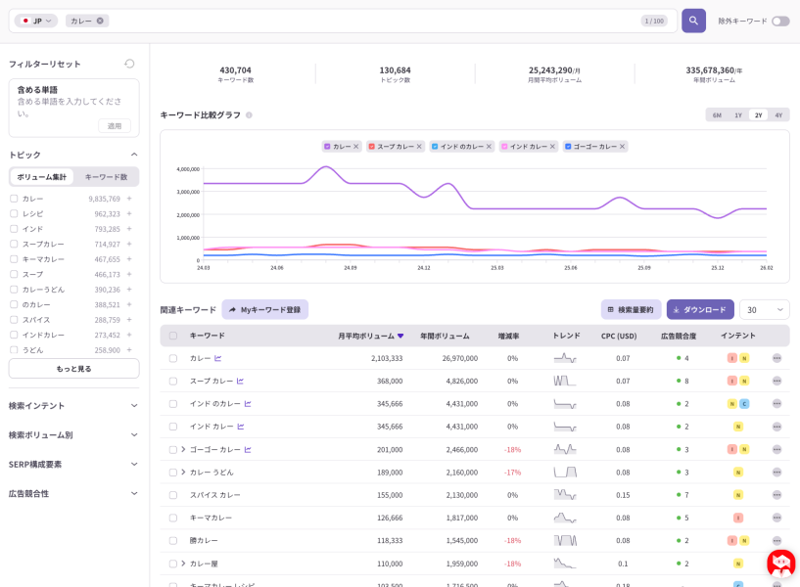Remove the カレー tag from search bar
800x587 pixels.
(x=100, y=21)
